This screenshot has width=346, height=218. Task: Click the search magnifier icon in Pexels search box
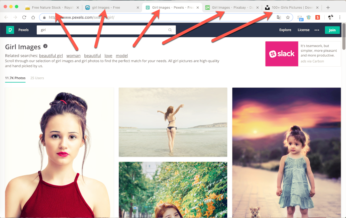[x=170, y=30]
